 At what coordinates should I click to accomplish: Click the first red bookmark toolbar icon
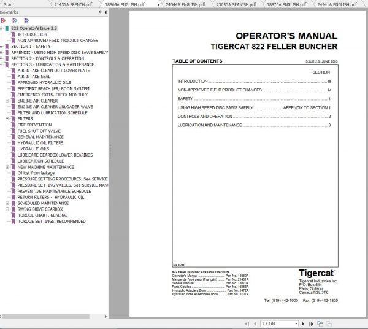(3, 21)
